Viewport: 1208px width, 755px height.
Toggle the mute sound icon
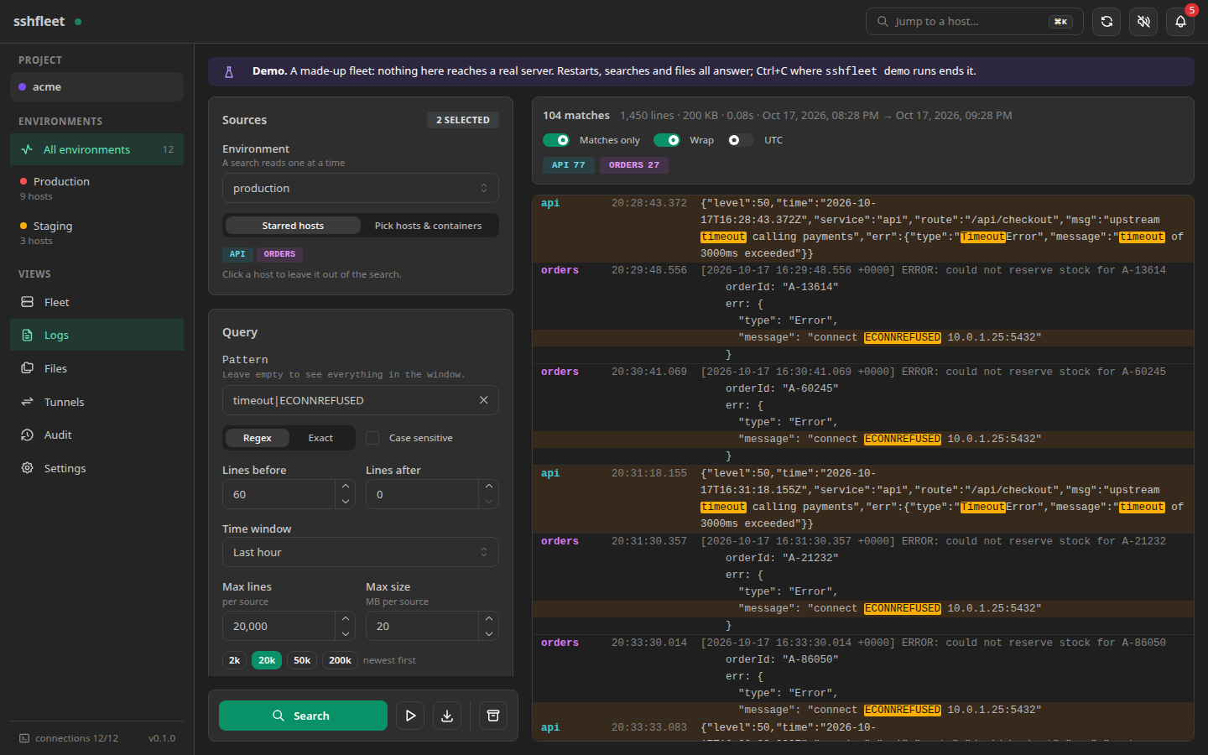(x=1143, y=22)
